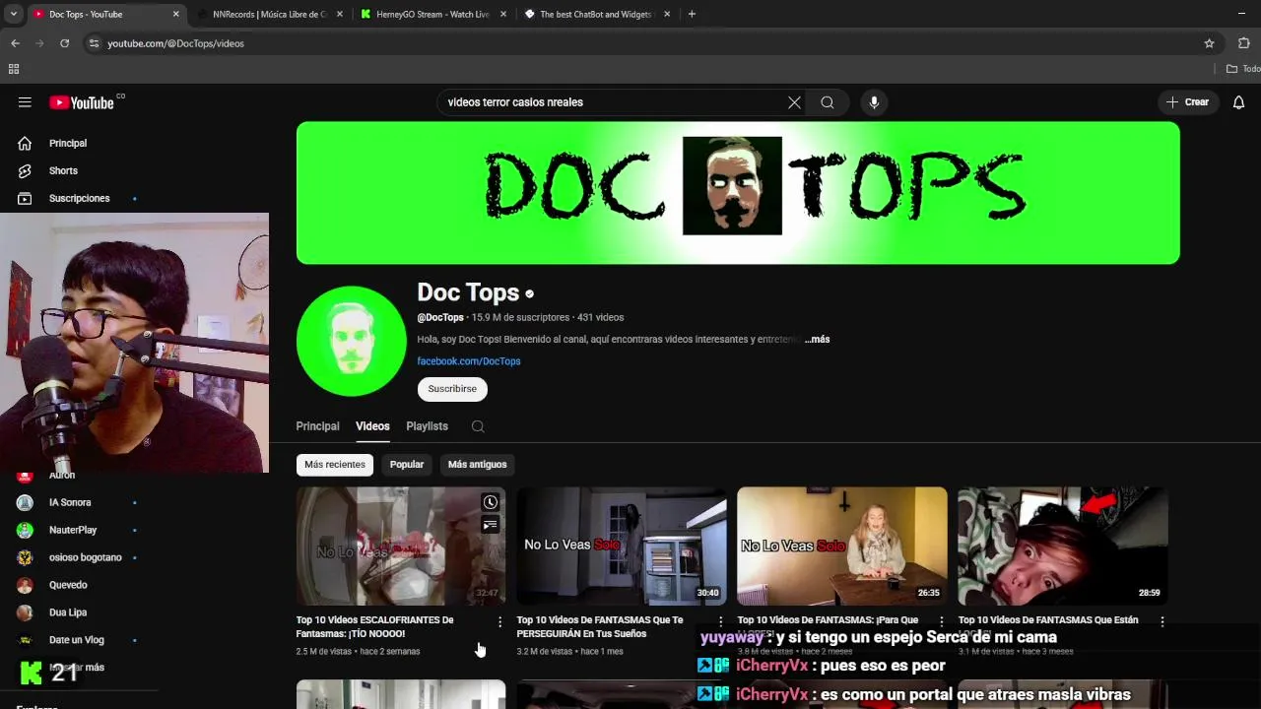The width and height of the screenshot is (1261, 709).
Task: Open the tab search dropdown arrow
Action: coord(13,14)
